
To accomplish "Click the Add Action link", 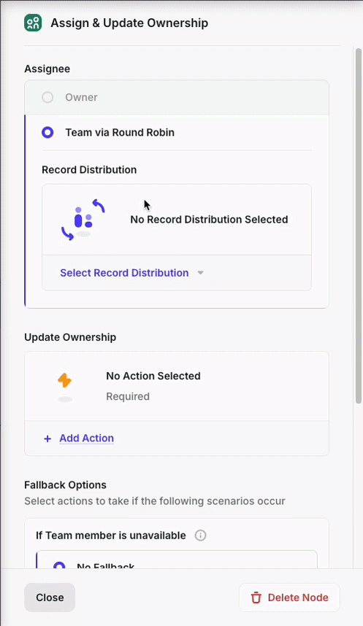I will pyautogui.click(x=87, y=438).
